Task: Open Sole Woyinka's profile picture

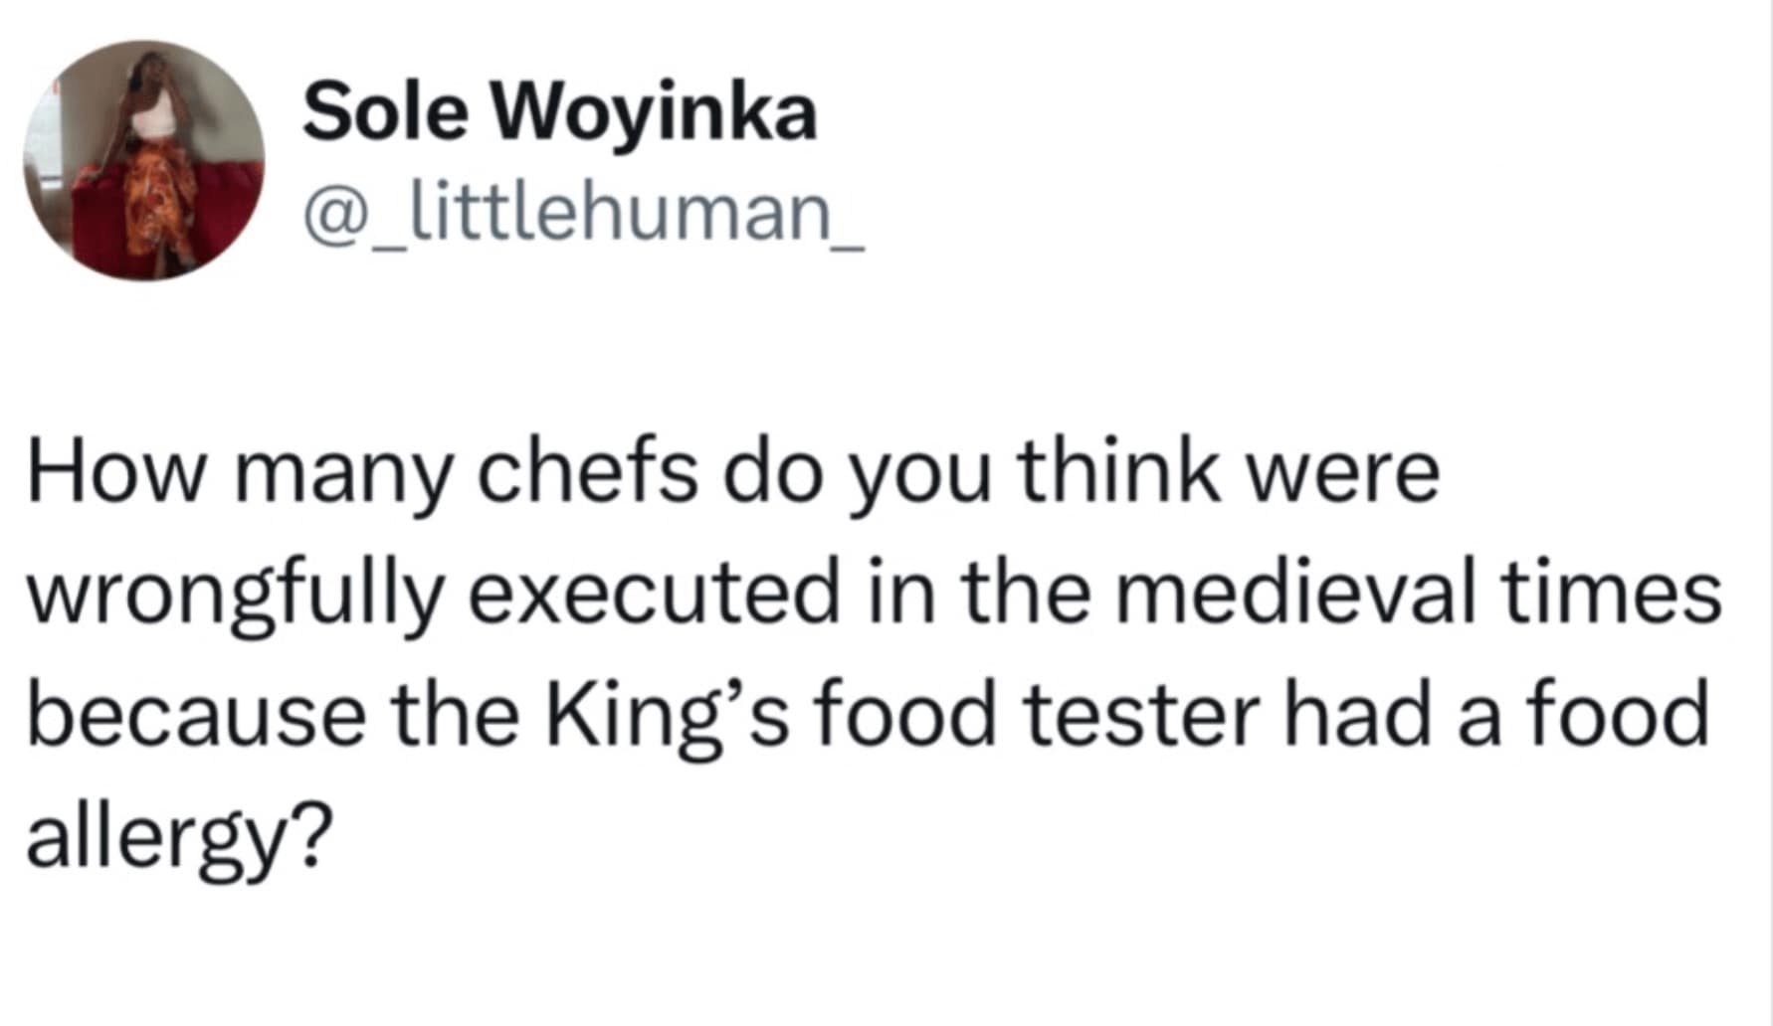Action: pyautogui.click(x=144, y=161)
